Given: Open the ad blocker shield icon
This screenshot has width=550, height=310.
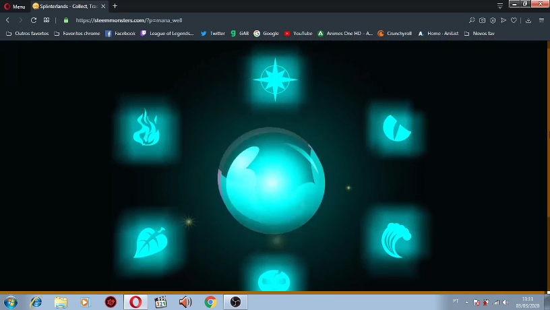Looking at the screenshot, I should [493, 20].
